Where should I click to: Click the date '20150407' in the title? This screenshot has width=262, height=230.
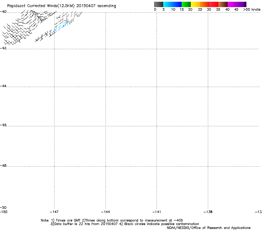[86, 6]
